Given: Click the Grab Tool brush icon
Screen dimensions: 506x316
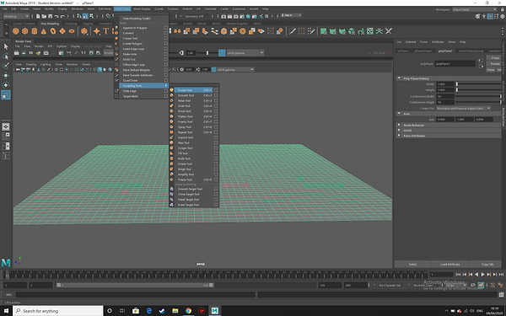Looking at the screenshot, I should [171, 106].
